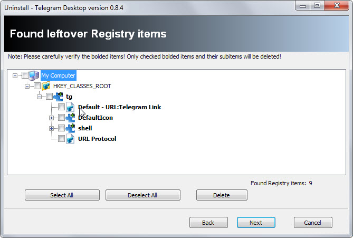353x238 pixels.
Task: Enable the DefaultIcon checkbox
Action: (x=61, y=117)
